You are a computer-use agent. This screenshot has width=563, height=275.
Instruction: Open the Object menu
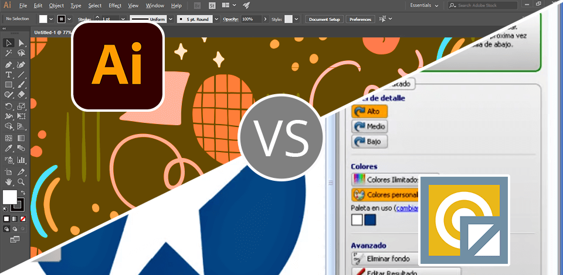point(56,6)
